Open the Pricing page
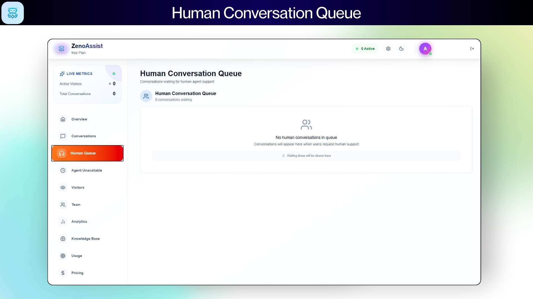This screenshot has height=299, width=533. tap(63, 273)
